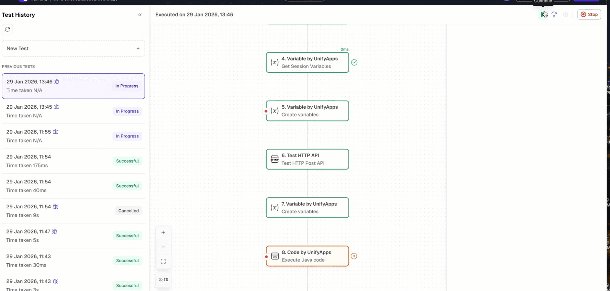The width and height of the screenshot is (610, 291).
Task: Stop the running test
Action: point(589,14)
